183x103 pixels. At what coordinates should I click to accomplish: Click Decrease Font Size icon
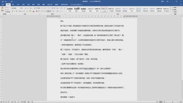tap(28, 8)
